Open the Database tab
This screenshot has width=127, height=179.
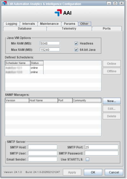(x=25, y=29)
